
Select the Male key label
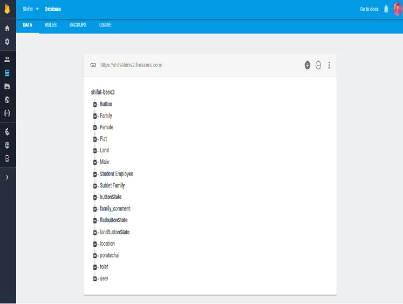tap(104, 162)
